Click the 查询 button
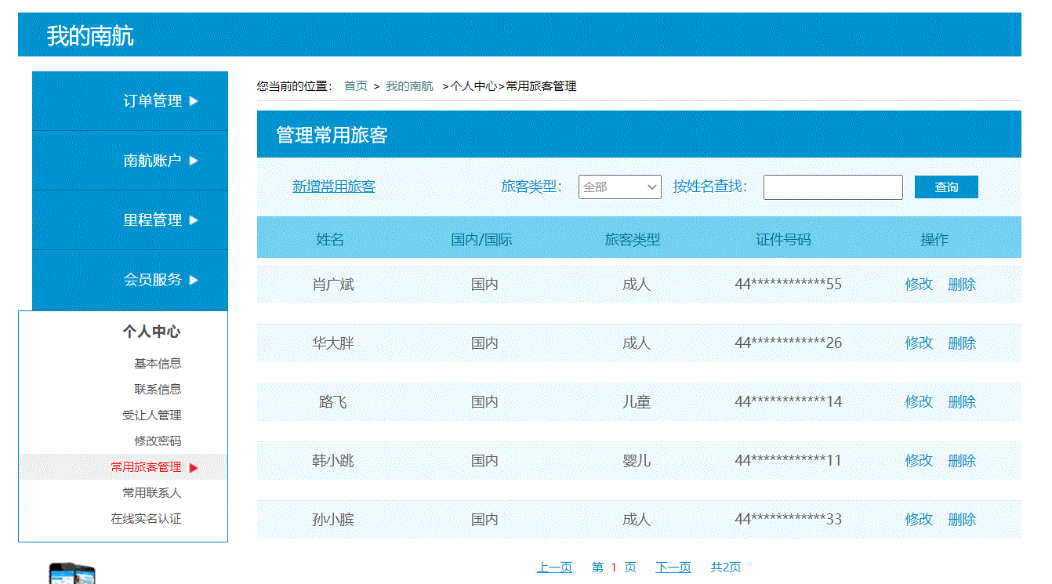Screen dimensions: 1052x584 [x=946, y=187]
